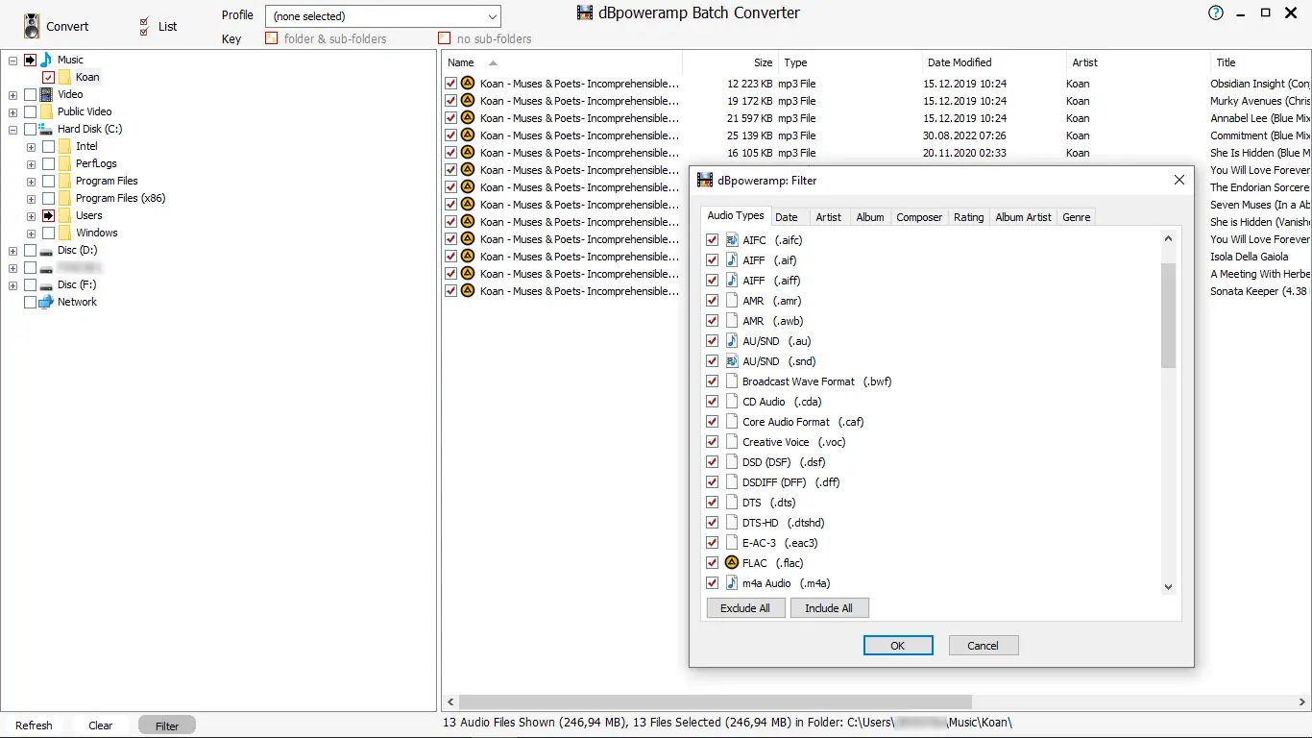Click the Network globe icon
Screen dimensions: 1312x738
coord(46,302)
